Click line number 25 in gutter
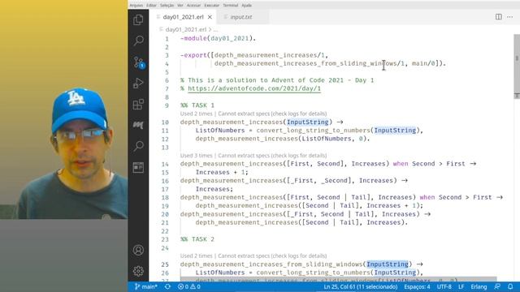The width and height of the screenshot is (520, 292). (x=165, y=264)
